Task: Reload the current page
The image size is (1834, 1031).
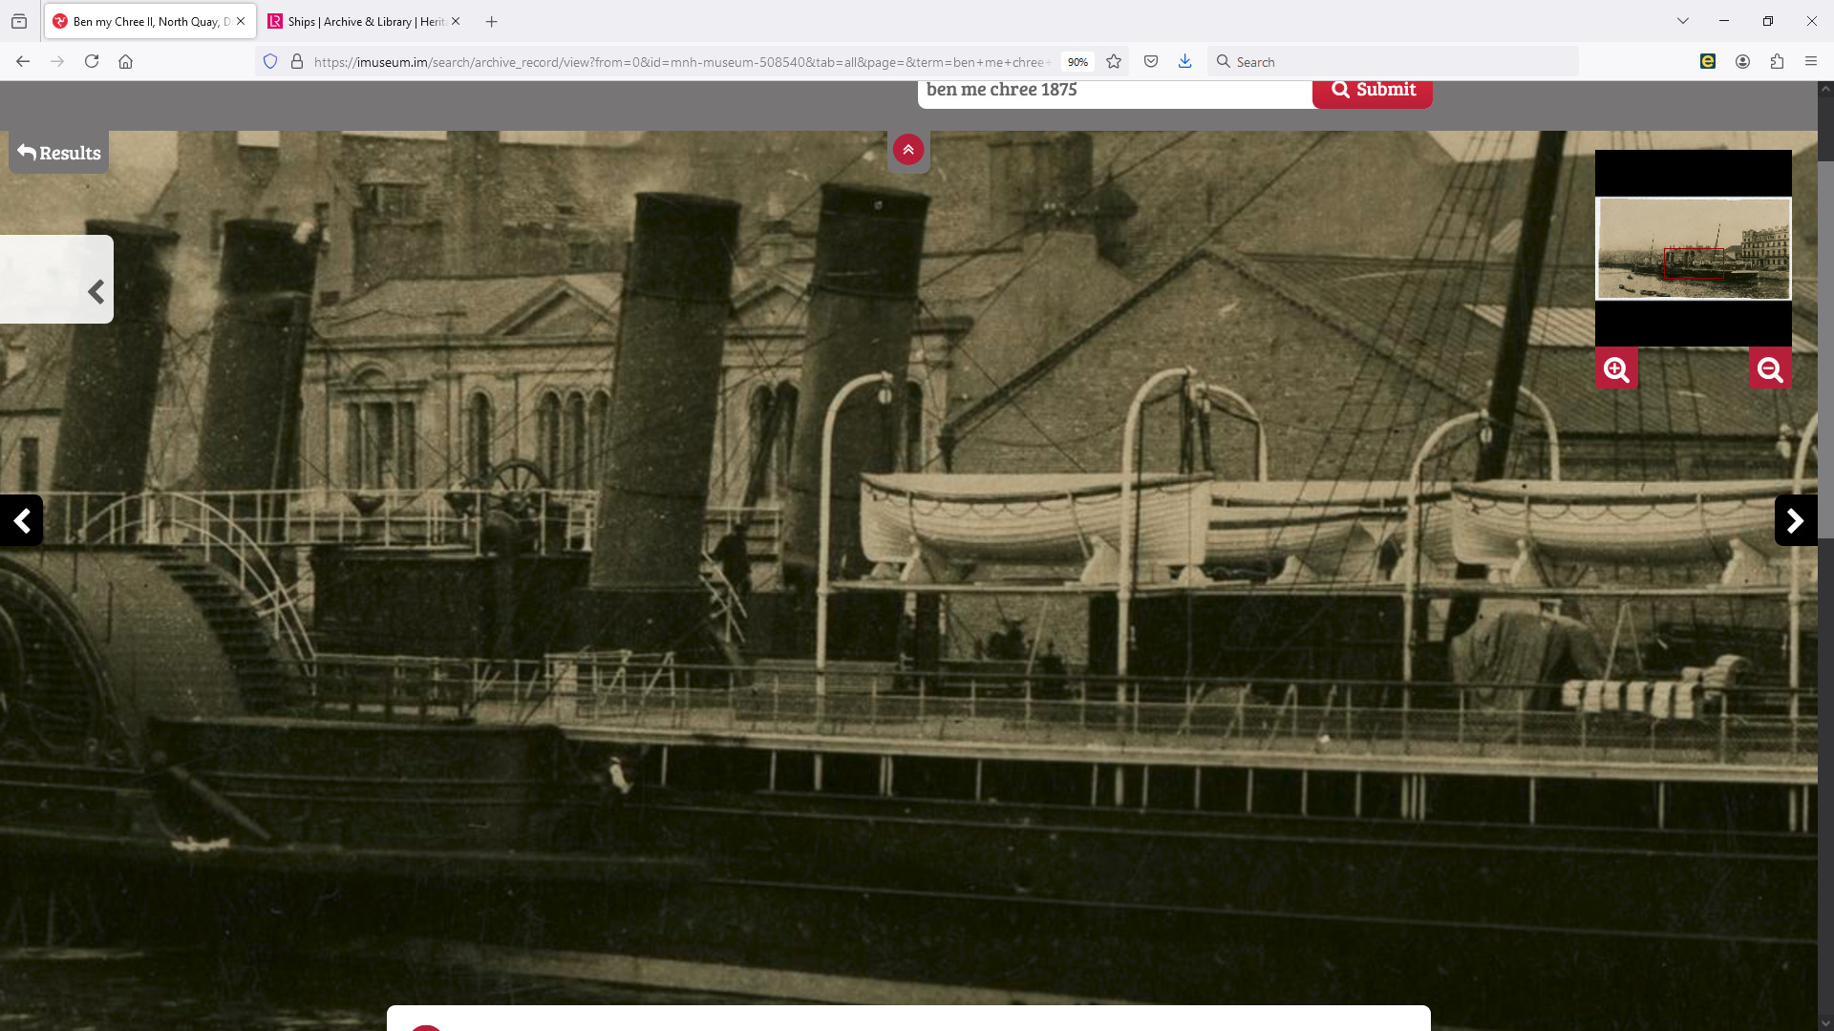Action: (x=92, y=61)
